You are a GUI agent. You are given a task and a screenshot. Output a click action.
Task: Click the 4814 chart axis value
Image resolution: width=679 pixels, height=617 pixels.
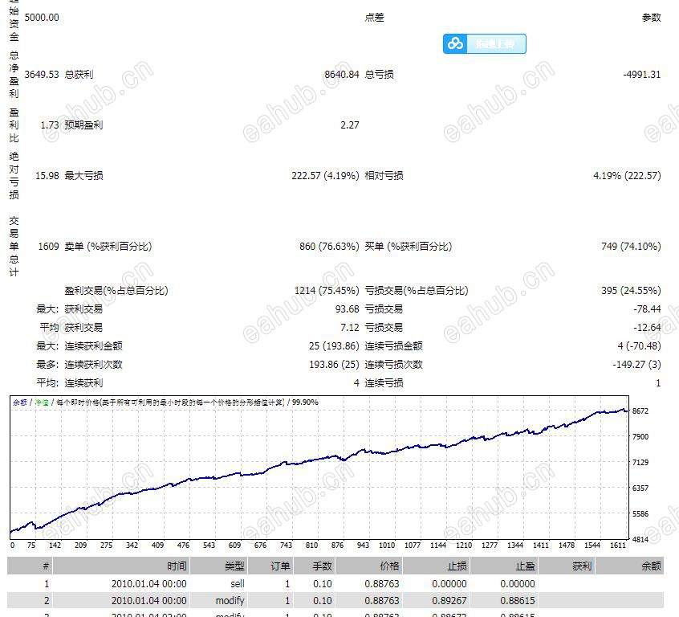point(640,540)
